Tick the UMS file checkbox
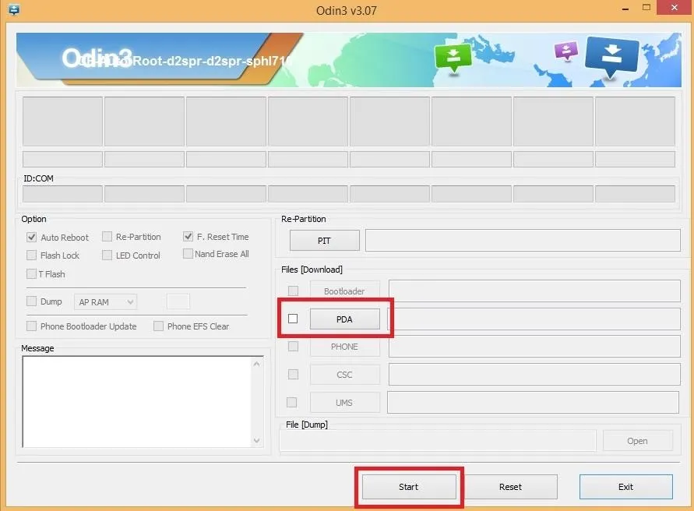This screenshot has height=511, width=694. tap(291, 403)
